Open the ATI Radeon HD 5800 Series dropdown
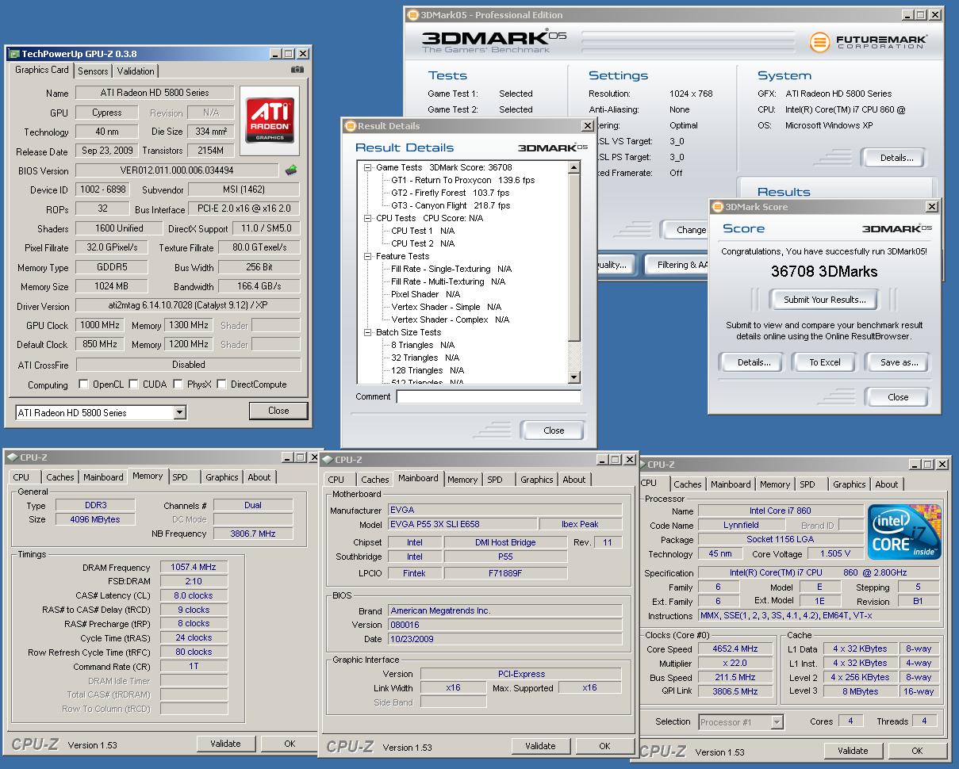 (x=179, y=412)
